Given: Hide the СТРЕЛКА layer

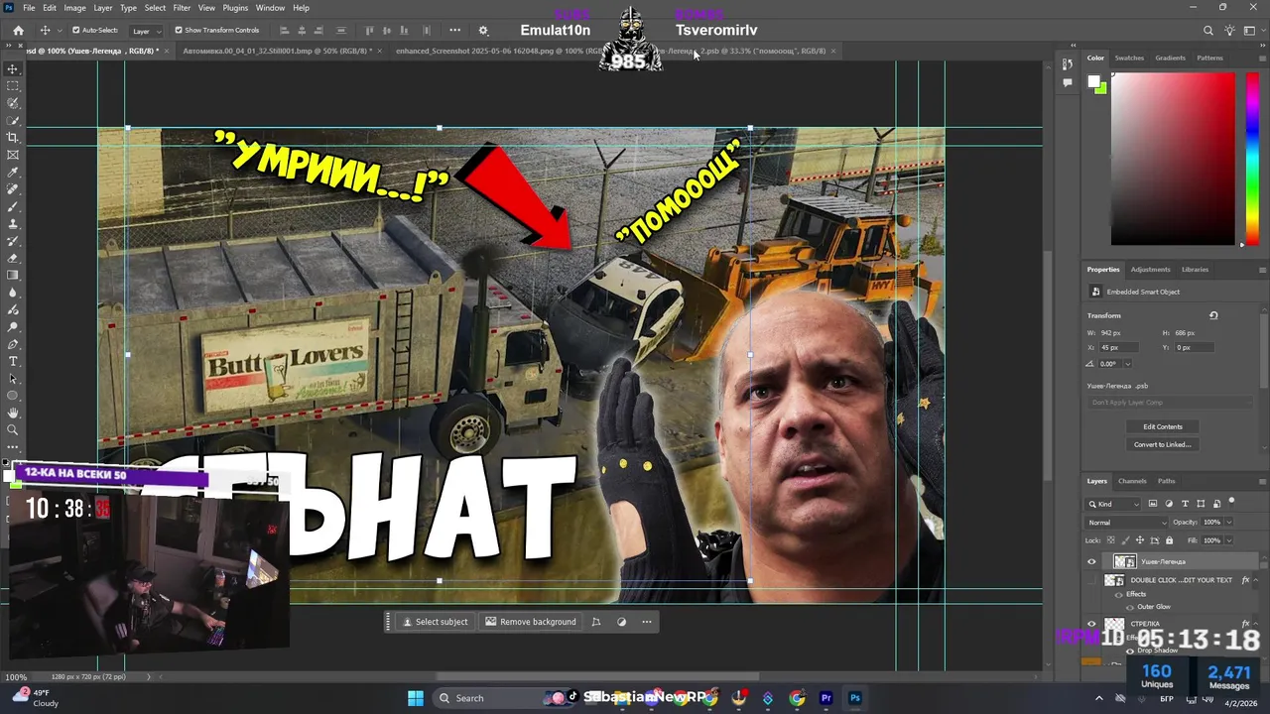Looking at the screenshot, I should [x=1091, y=624].
